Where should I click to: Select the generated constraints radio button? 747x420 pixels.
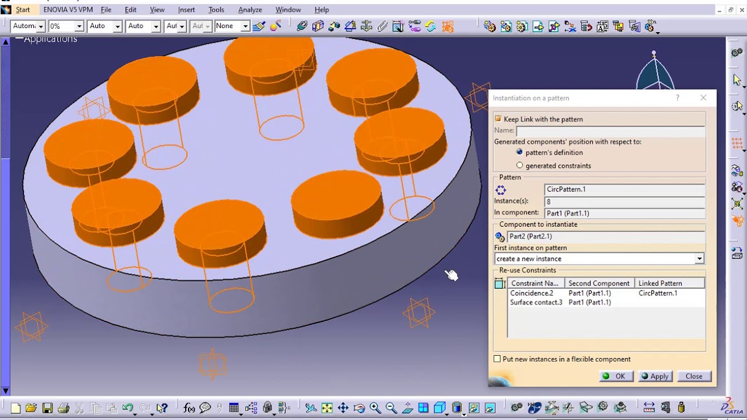(519, 166)
